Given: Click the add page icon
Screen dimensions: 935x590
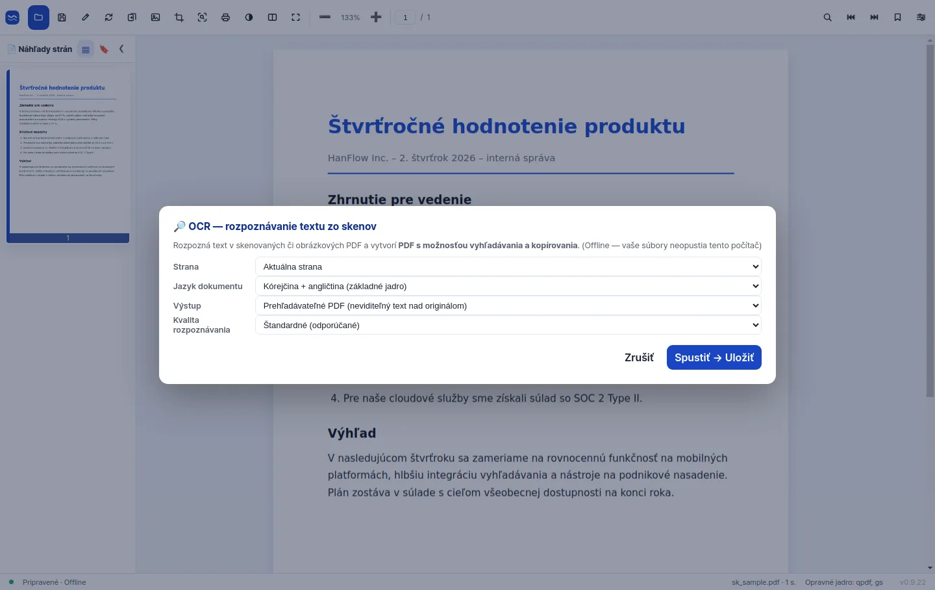Looking at the screenshot, I should 132,18.
